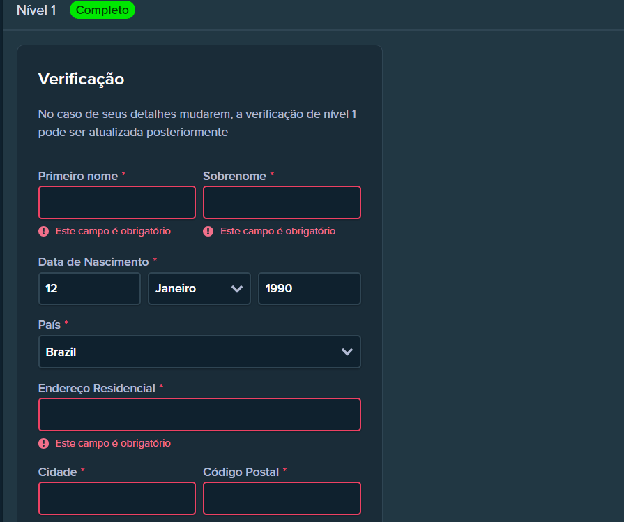Click the birth year field showing 1990

point(310,288)
